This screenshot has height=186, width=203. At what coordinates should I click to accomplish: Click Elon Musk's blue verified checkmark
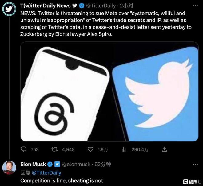(x=50, y=164)
